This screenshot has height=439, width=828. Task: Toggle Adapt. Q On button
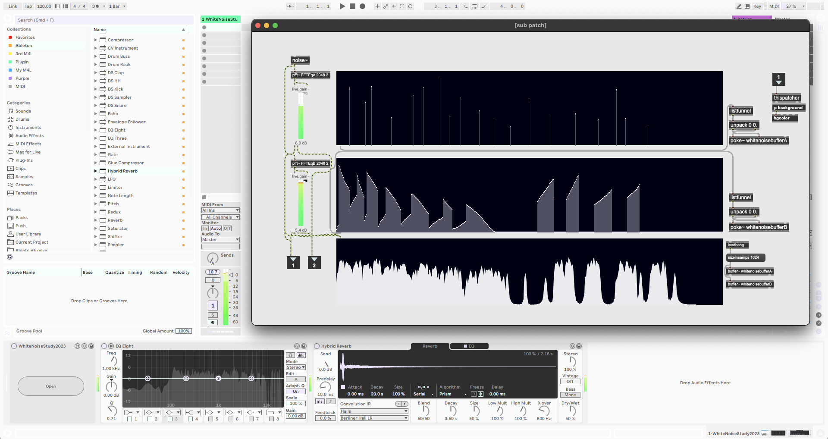[295, 392]
